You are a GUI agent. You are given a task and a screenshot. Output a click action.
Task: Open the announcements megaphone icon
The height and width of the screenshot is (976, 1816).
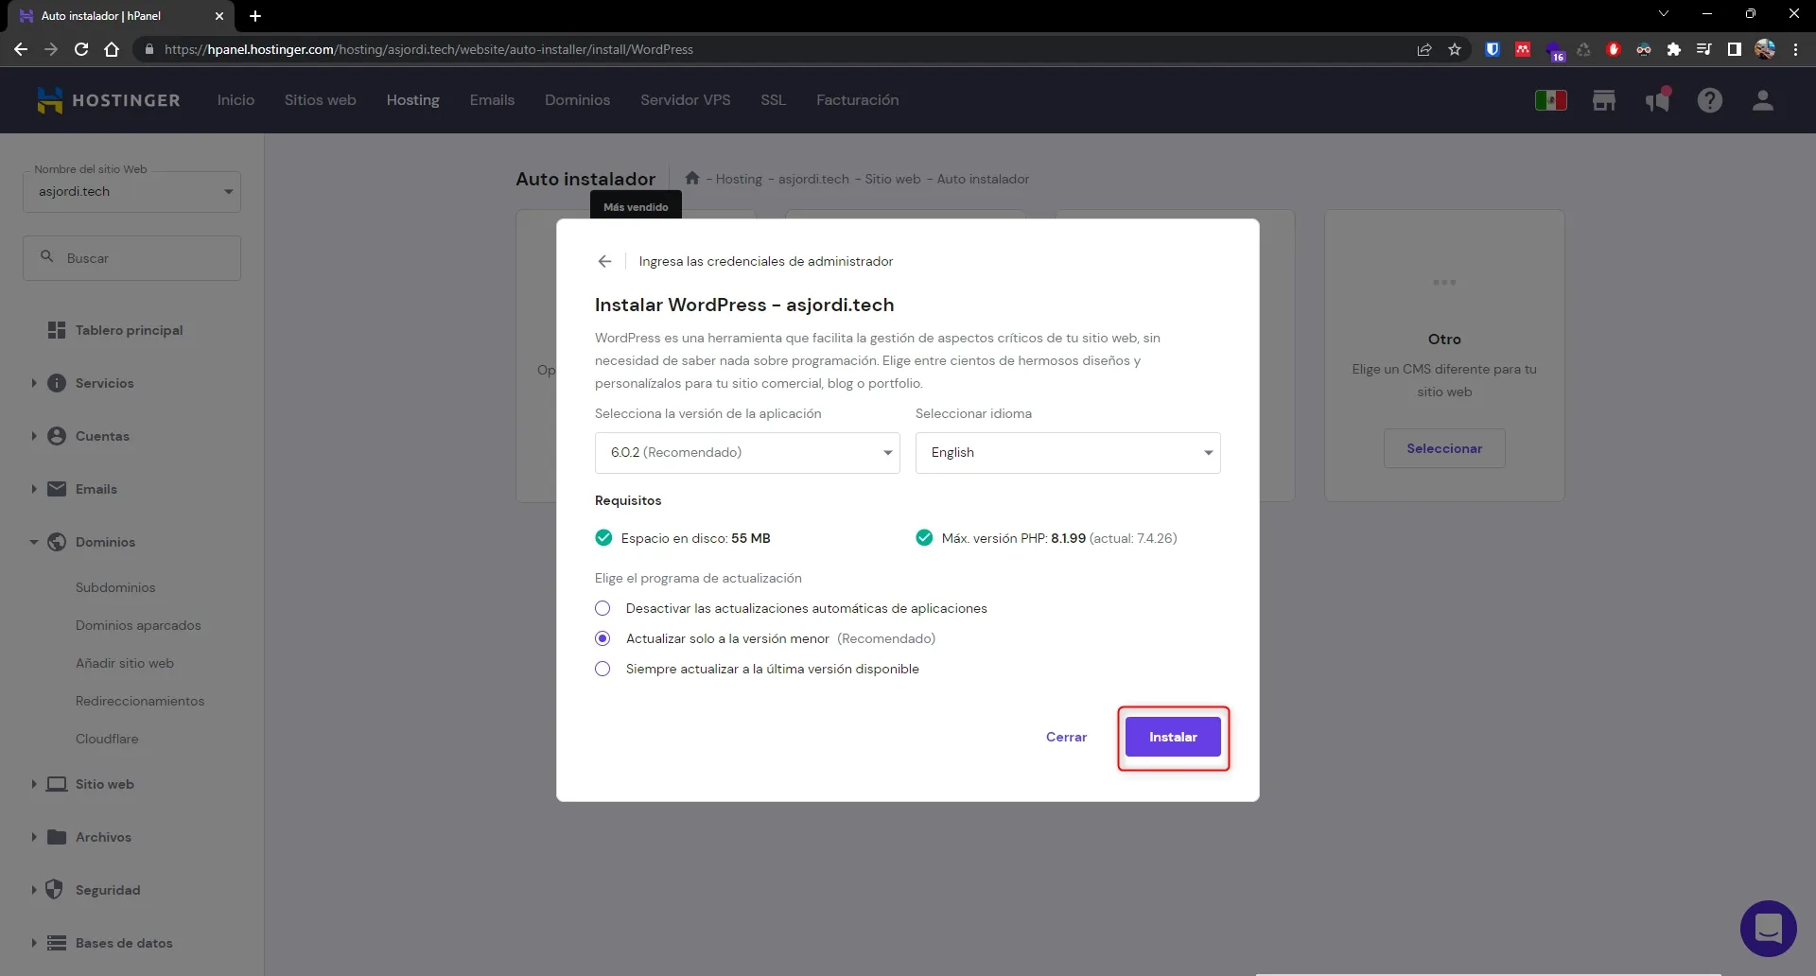(1657, 100)
